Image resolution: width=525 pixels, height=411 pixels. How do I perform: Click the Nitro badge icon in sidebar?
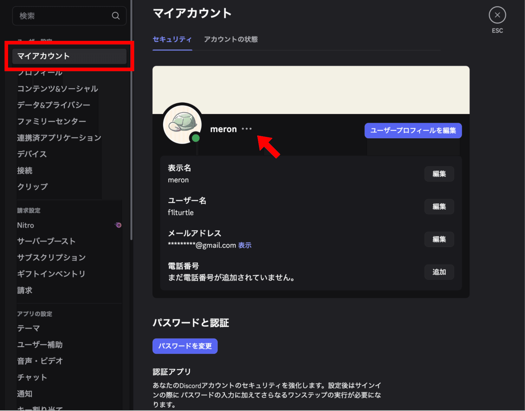pyautogui.click(x=118, y=225)
